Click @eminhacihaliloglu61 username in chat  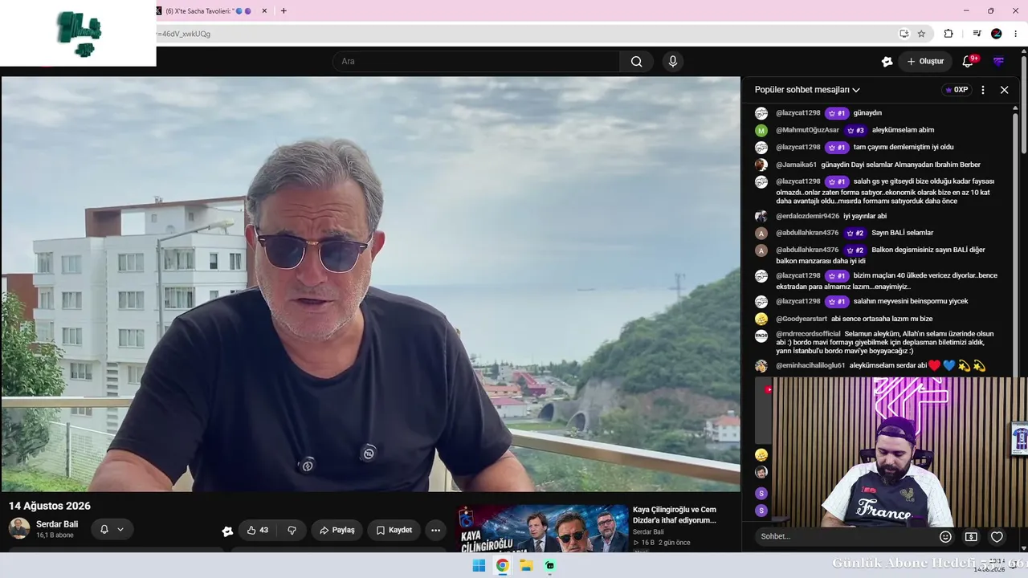click(x=810, y=365)
